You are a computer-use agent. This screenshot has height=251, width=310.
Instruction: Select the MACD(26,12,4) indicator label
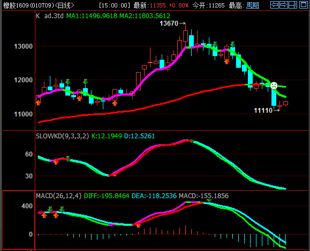click(58, 196)
